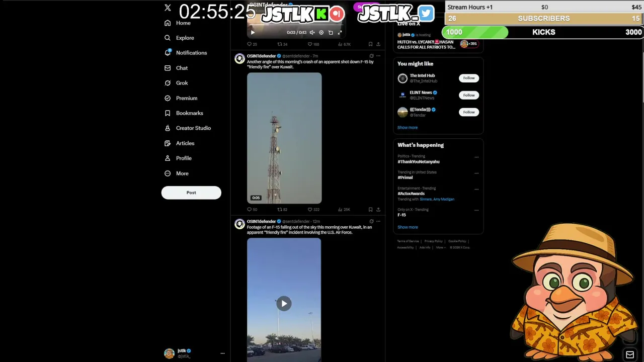Open the radio tower video thumbnail
Screen dimensions: 644x362
[x=284, y=138]
